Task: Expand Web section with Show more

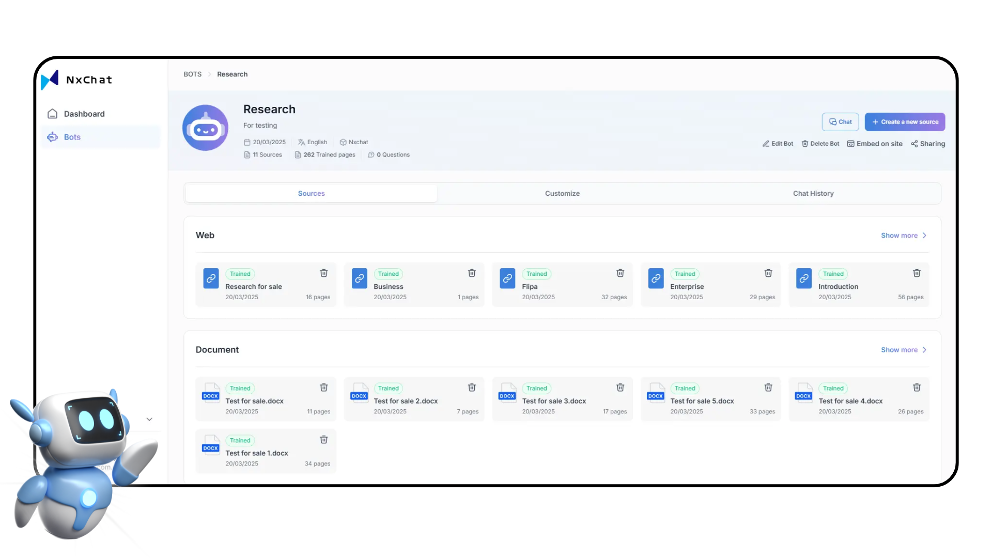Action: (903, 236)
